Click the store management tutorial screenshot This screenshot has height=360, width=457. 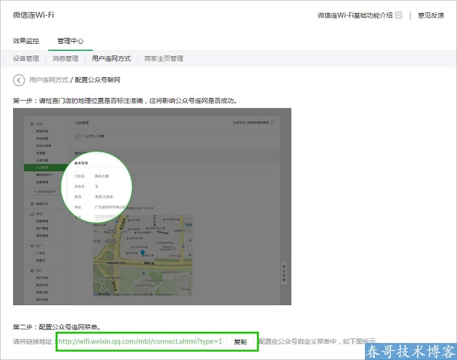(152, 206)
